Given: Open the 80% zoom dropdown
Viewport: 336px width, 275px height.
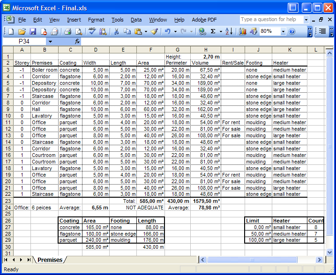Looking at the screenshot, I should 284,32.
